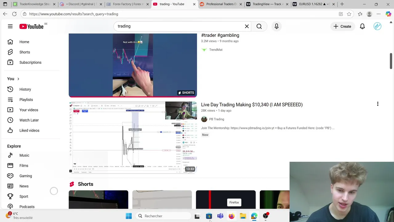Click the page vertical scrollbar
Screen dimensions: 394x222
391,61
